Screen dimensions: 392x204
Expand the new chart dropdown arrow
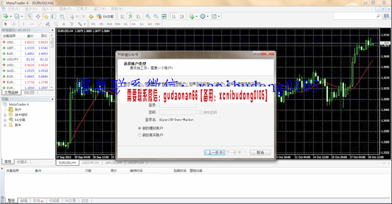(11, 17)
